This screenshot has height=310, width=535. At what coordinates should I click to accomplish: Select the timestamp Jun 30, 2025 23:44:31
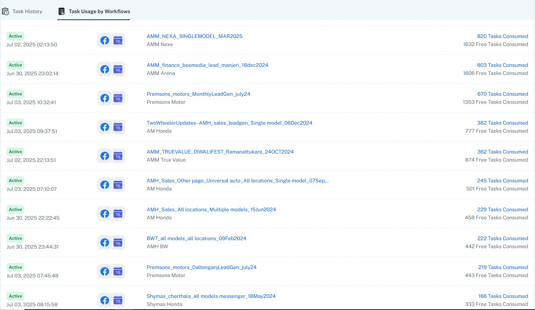33,247
